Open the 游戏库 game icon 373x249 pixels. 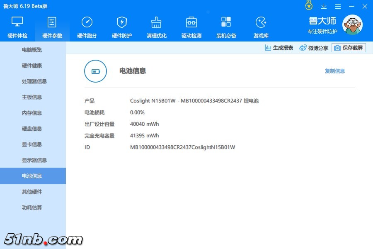(261, 22)
